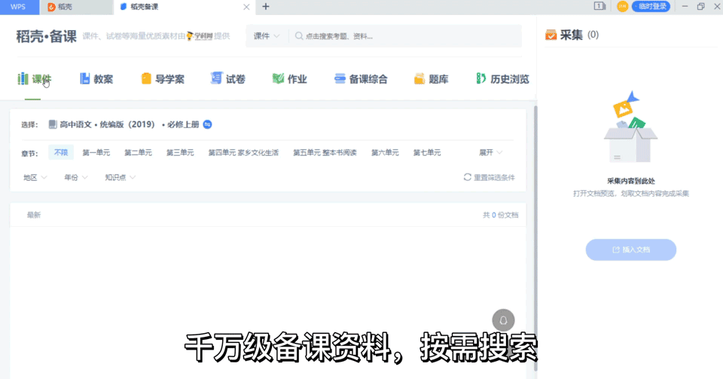This screenshot has width=723, height=379.
Task: Click the blue 教案 notebook icon
Action: click(85, 79)
